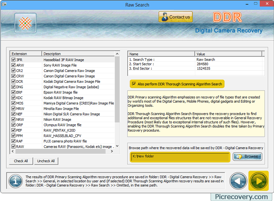Select 'Olympus RAW Image file' row

[63, 125]
